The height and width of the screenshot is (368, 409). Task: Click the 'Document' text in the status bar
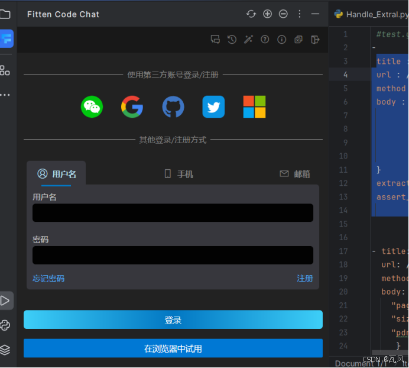click(354, 363)
